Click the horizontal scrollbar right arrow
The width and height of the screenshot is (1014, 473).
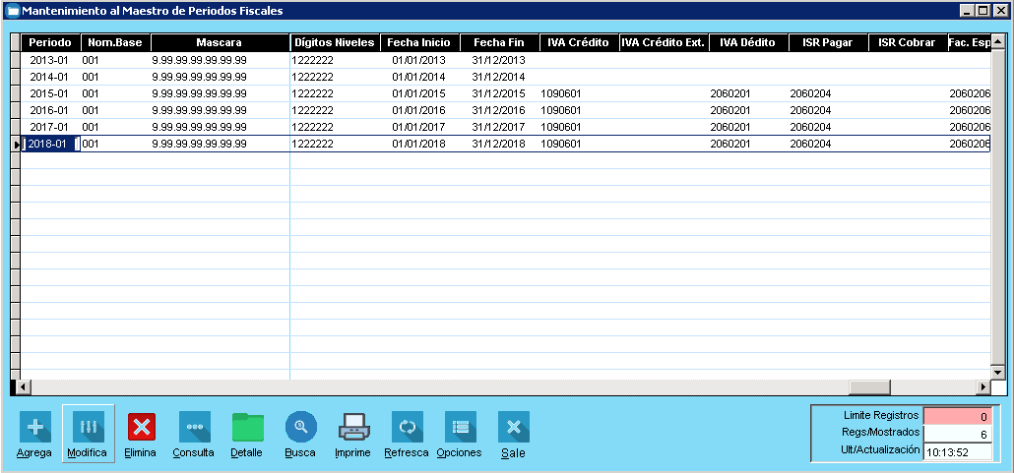point(982,387)
